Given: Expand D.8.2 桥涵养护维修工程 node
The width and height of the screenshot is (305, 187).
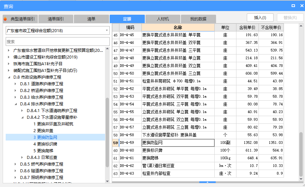Looking at the screenshot, I should coord(16,90).
